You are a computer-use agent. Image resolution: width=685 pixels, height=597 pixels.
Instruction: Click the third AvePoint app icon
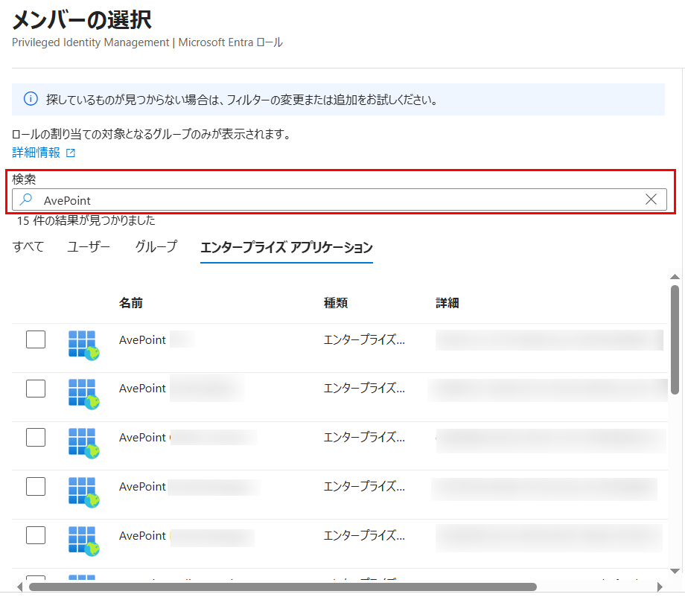(x=84, y=443)
